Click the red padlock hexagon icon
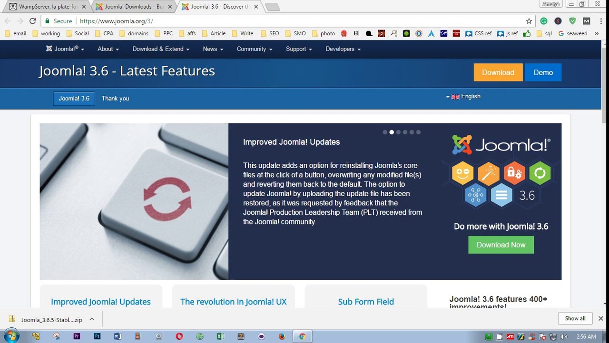 coord(514,173)
